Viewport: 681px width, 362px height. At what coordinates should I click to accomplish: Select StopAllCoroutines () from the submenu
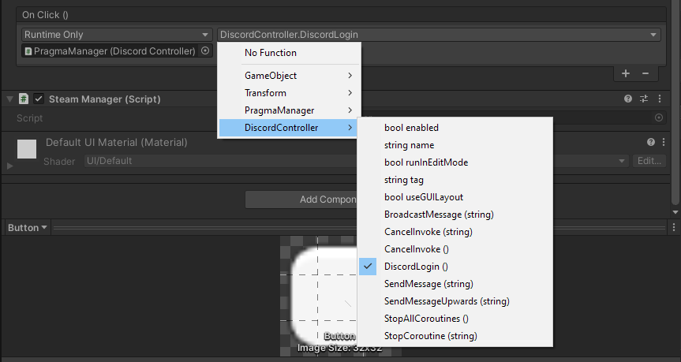click(426, 319)
